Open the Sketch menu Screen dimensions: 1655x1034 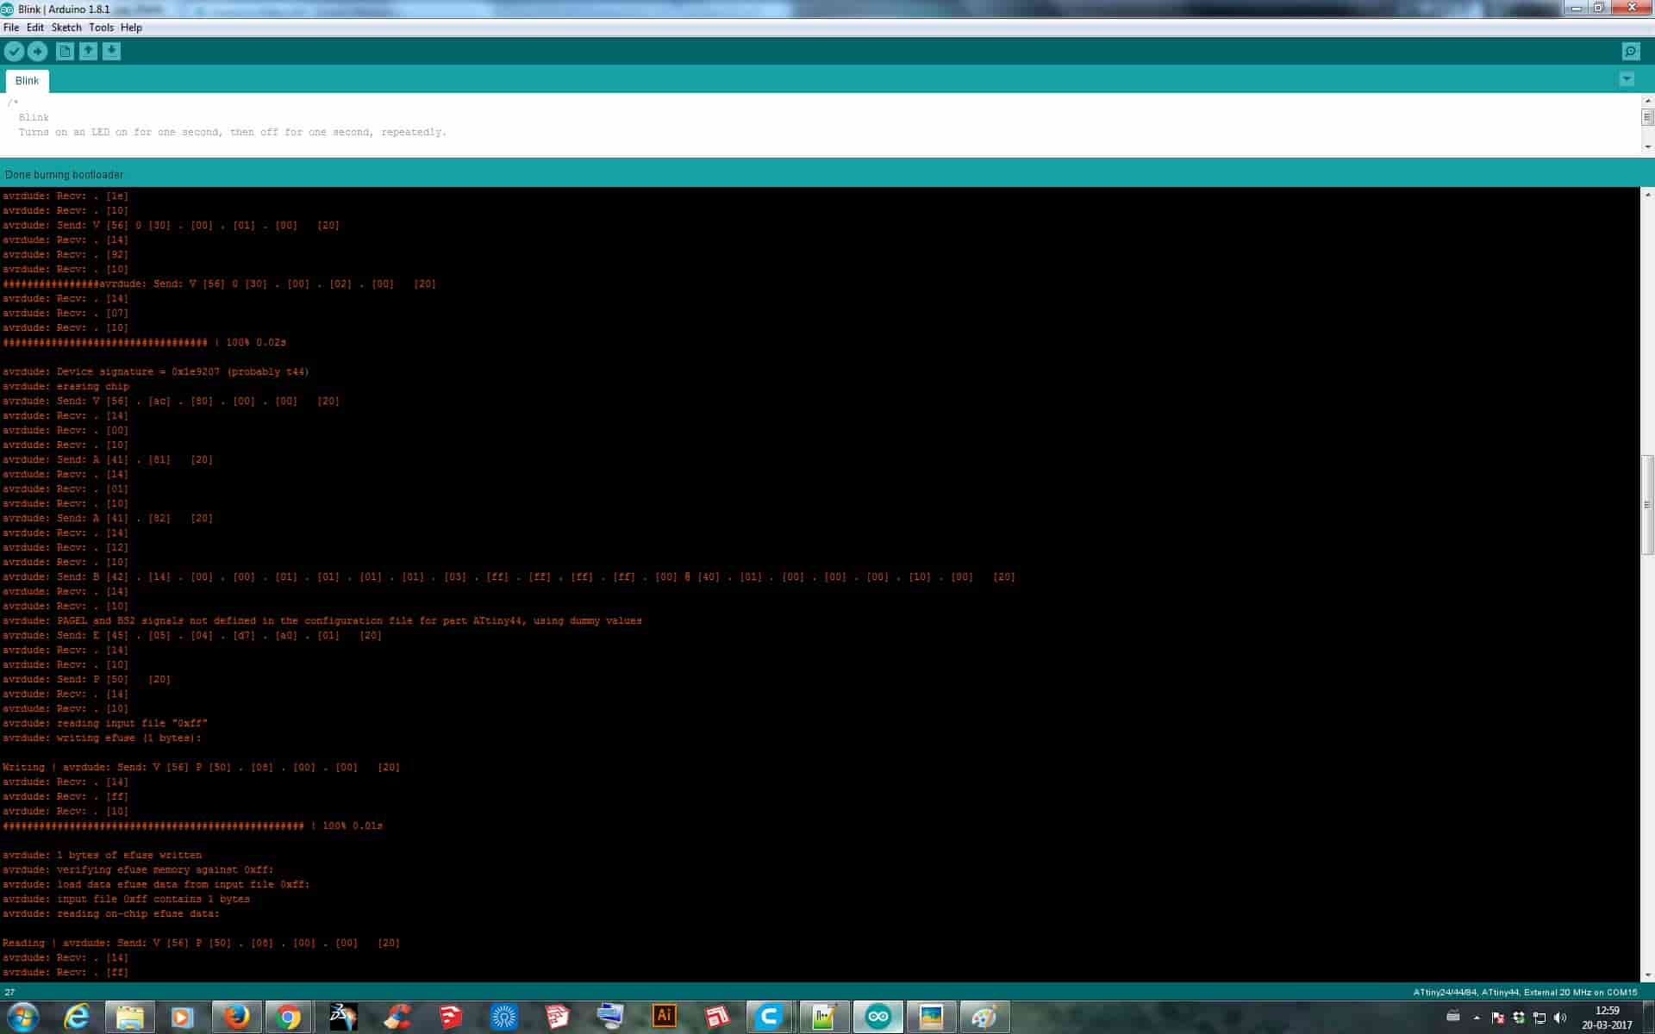66,28
